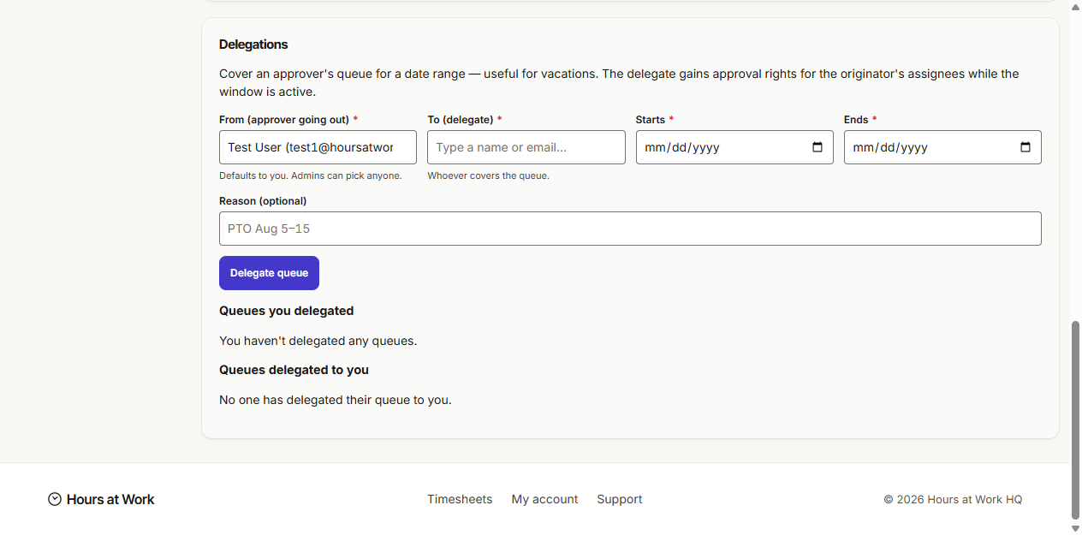Open the Starts date calendar picker icon
This screenshot has width=1082, height=535.
(817, 147)
